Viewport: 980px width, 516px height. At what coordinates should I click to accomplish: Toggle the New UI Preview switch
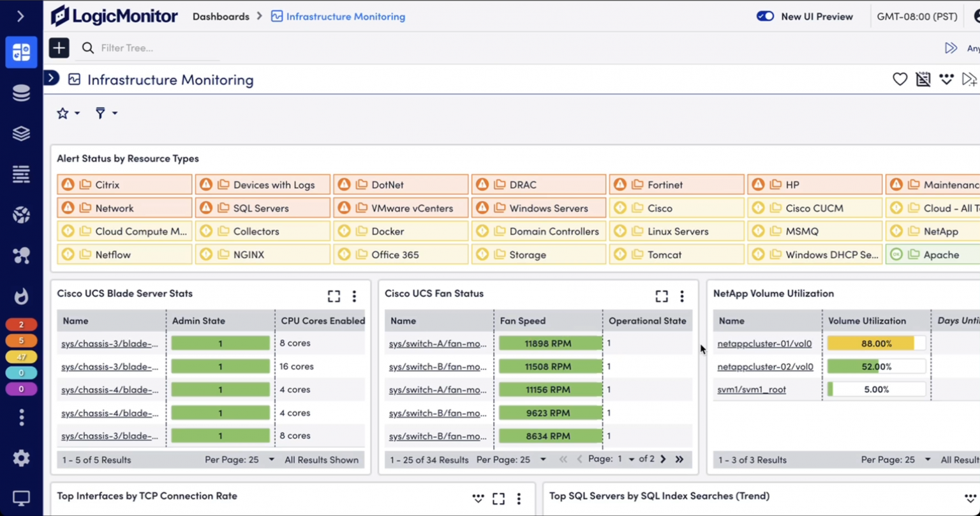point(765,17)
